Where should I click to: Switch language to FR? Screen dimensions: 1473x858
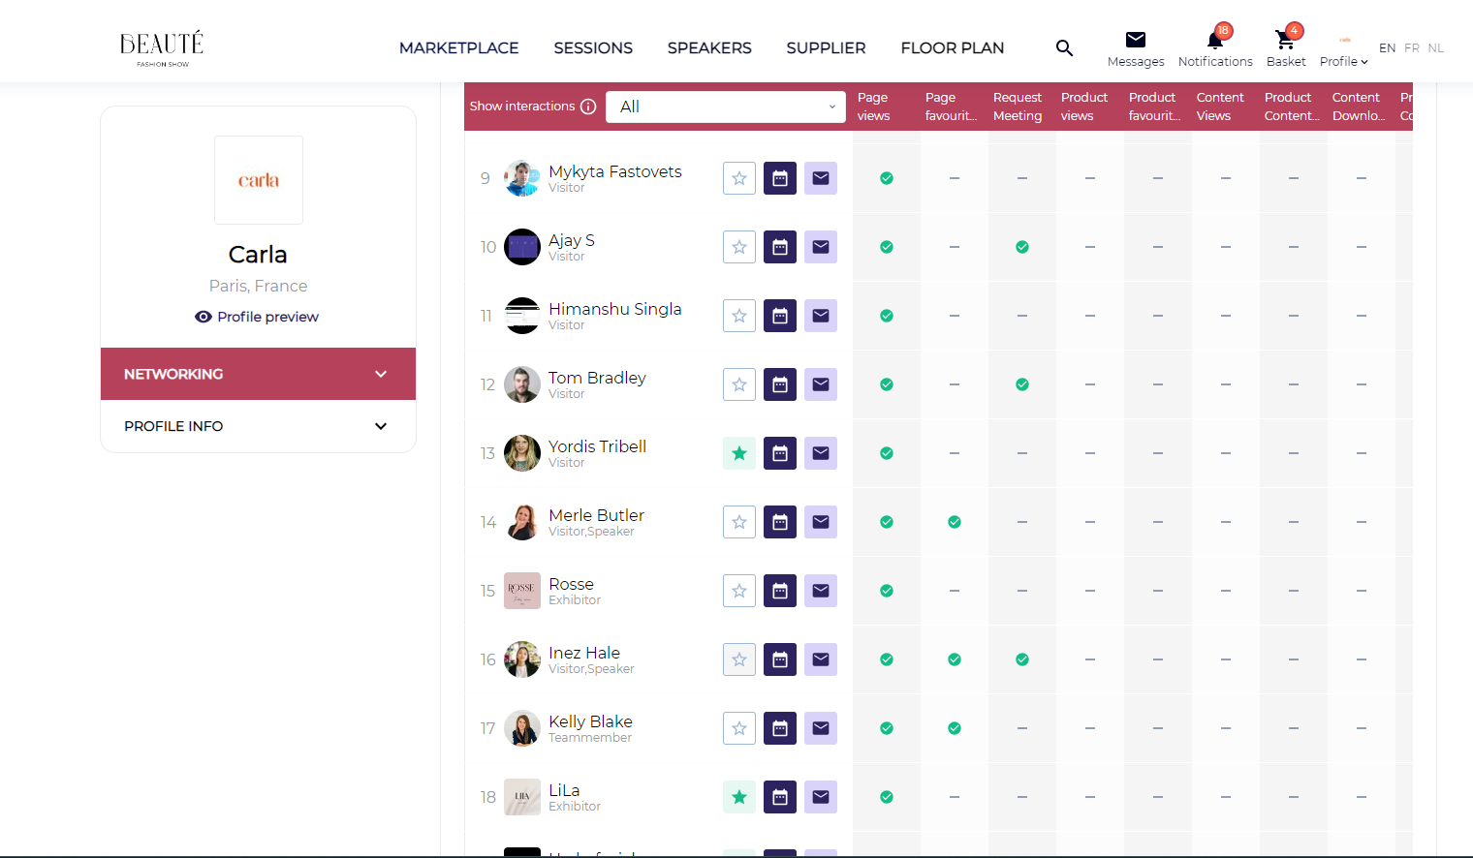(x=1412, y=47)
